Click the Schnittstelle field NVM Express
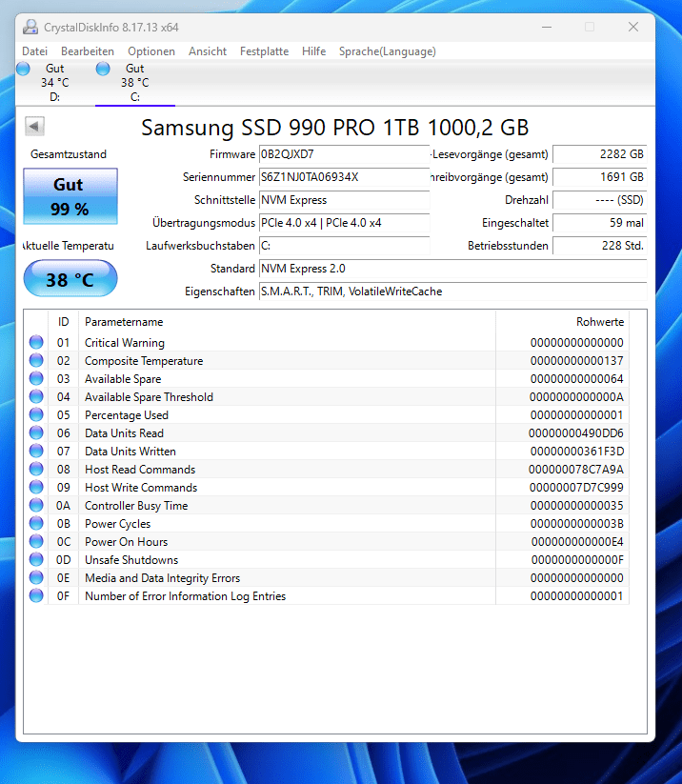 pyautogui.click(x=344, y=200)
